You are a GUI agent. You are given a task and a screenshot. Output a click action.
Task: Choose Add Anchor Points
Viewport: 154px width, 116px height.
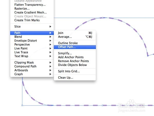coord(75,57)
